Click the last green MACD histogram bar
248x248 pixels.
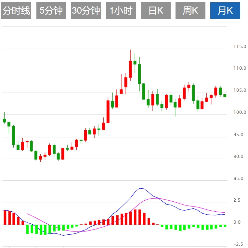(x=225, y=226)
